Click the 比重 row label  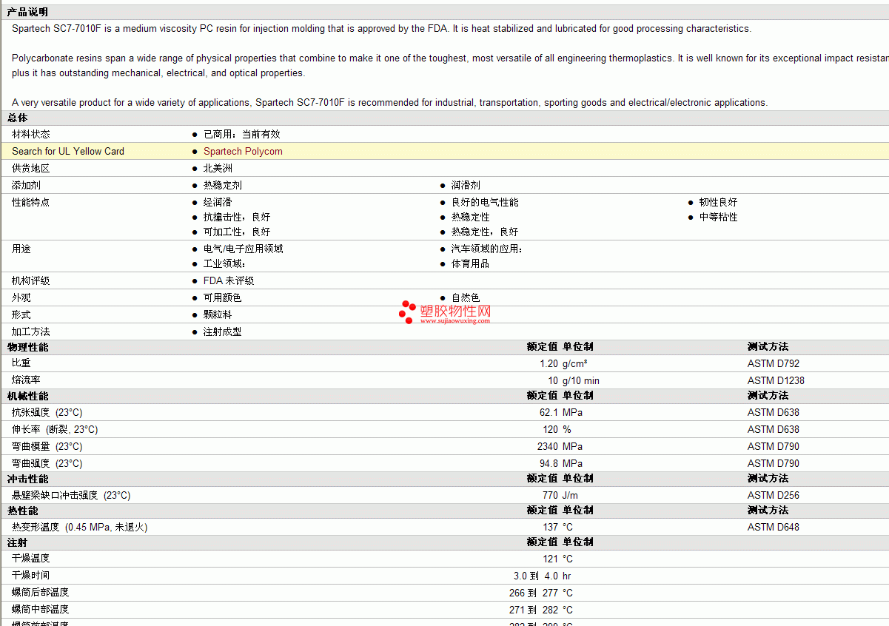[21, 363]
